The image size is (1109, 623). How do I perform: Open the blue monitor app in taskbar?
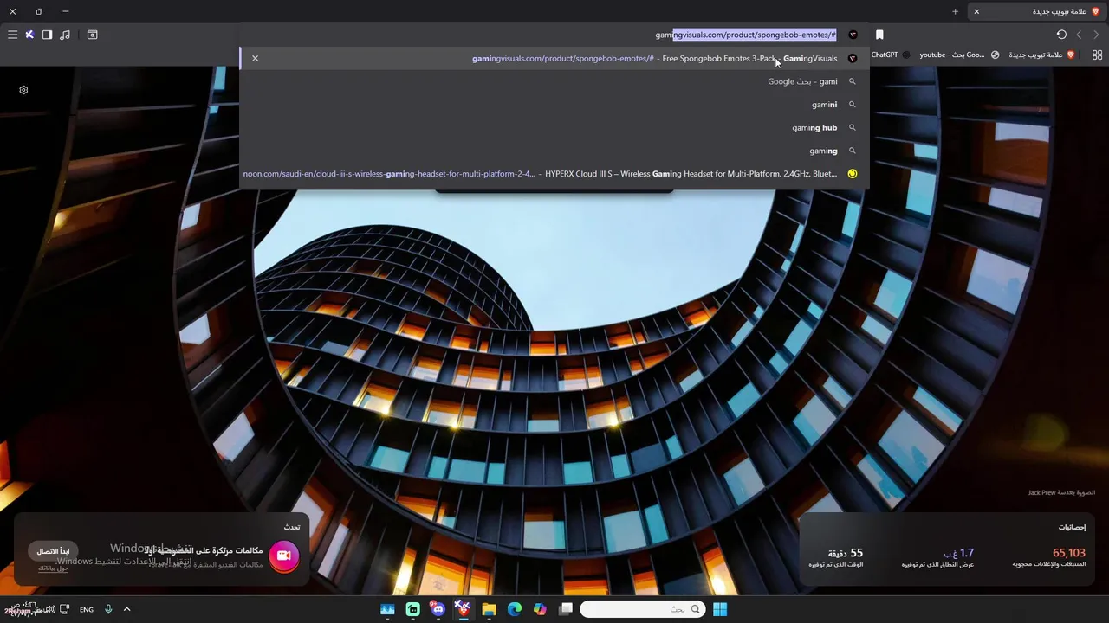click(387, 609)
